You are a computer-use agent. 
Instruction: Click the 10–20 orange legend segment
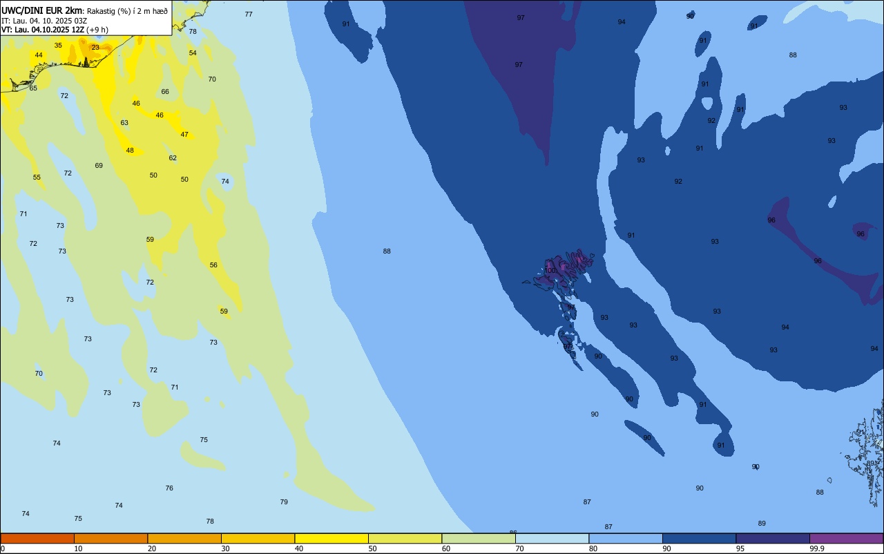point(110,538)
